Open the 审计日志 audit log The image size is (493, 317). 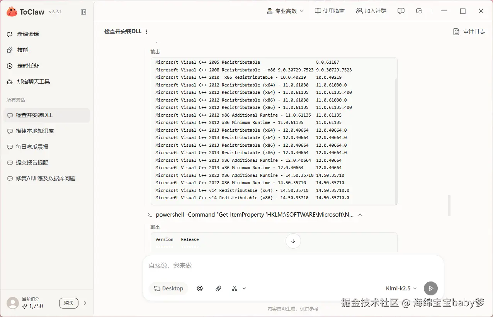coord(469,32)
